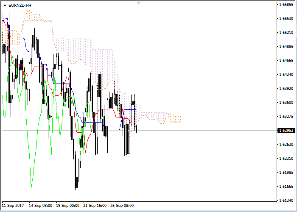This screenshot has height=212, width=297.
Task: Click price level 1.63275 on scale
Action: coord(286,117)
